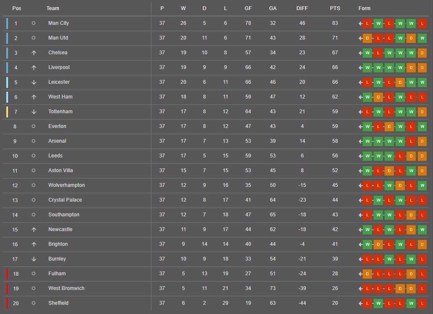Screen dimensions: 433x314
Task: Click the red relegation marker beside Fulham
Action: [x=7, y=274]
